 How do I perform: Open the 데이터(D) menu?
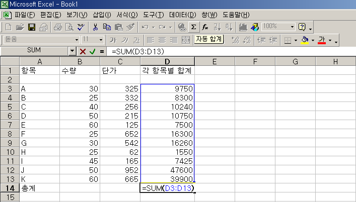183,15
